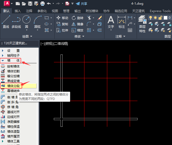The image size is (172, 145).
Task: Click the Trim scissors tool
Action: tap(89, 18)
